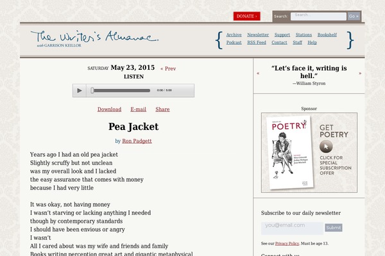Click 'Click for special subscription offer' text
This screenshot has width=385, height=256.
(x=336, y=165)
